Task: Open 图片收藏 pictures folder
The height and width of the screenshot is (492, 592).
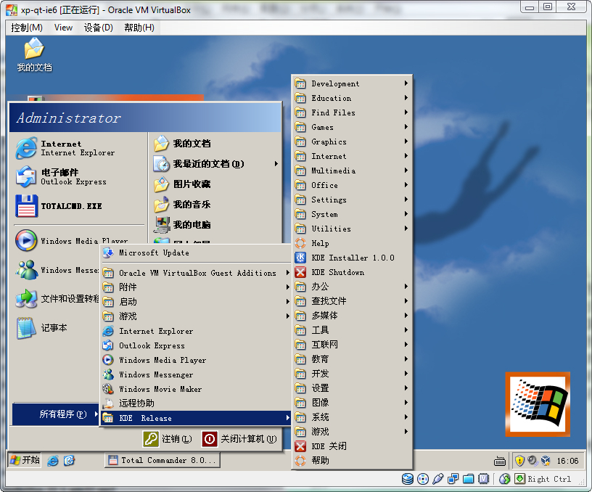Action: [x=215, y=184]
